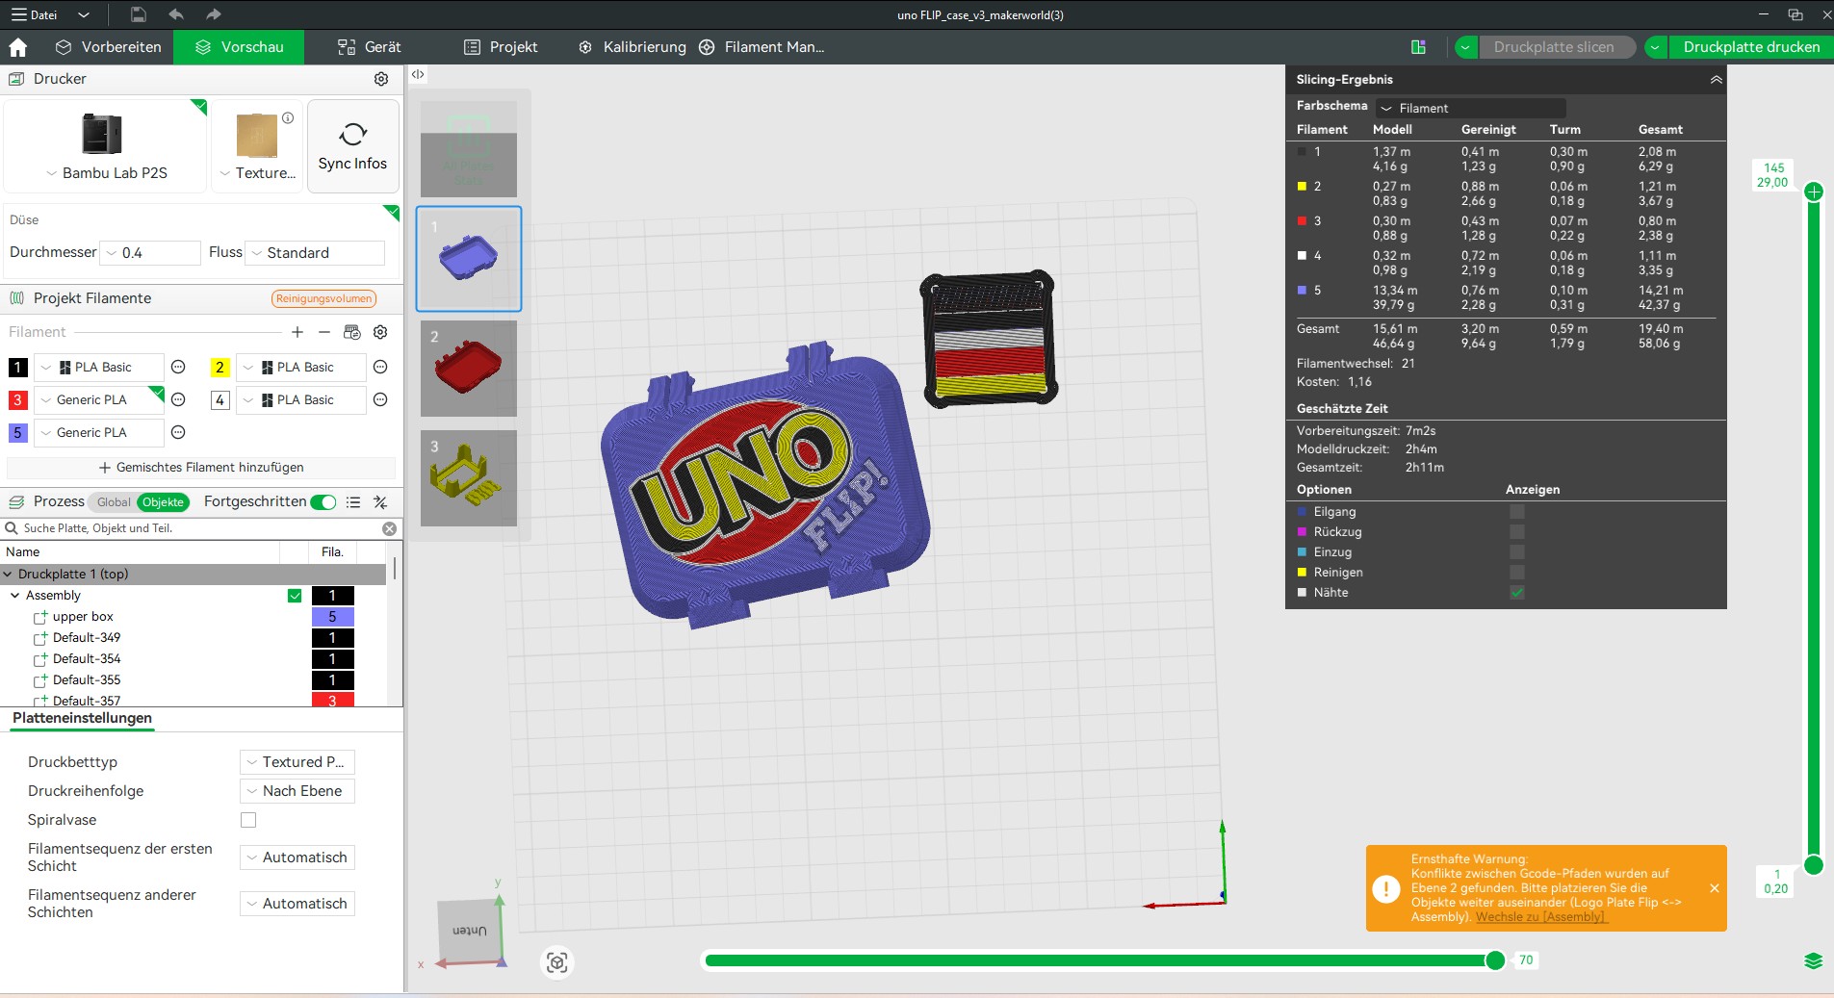
Task: Click inside the object search field
Action: 200,528
